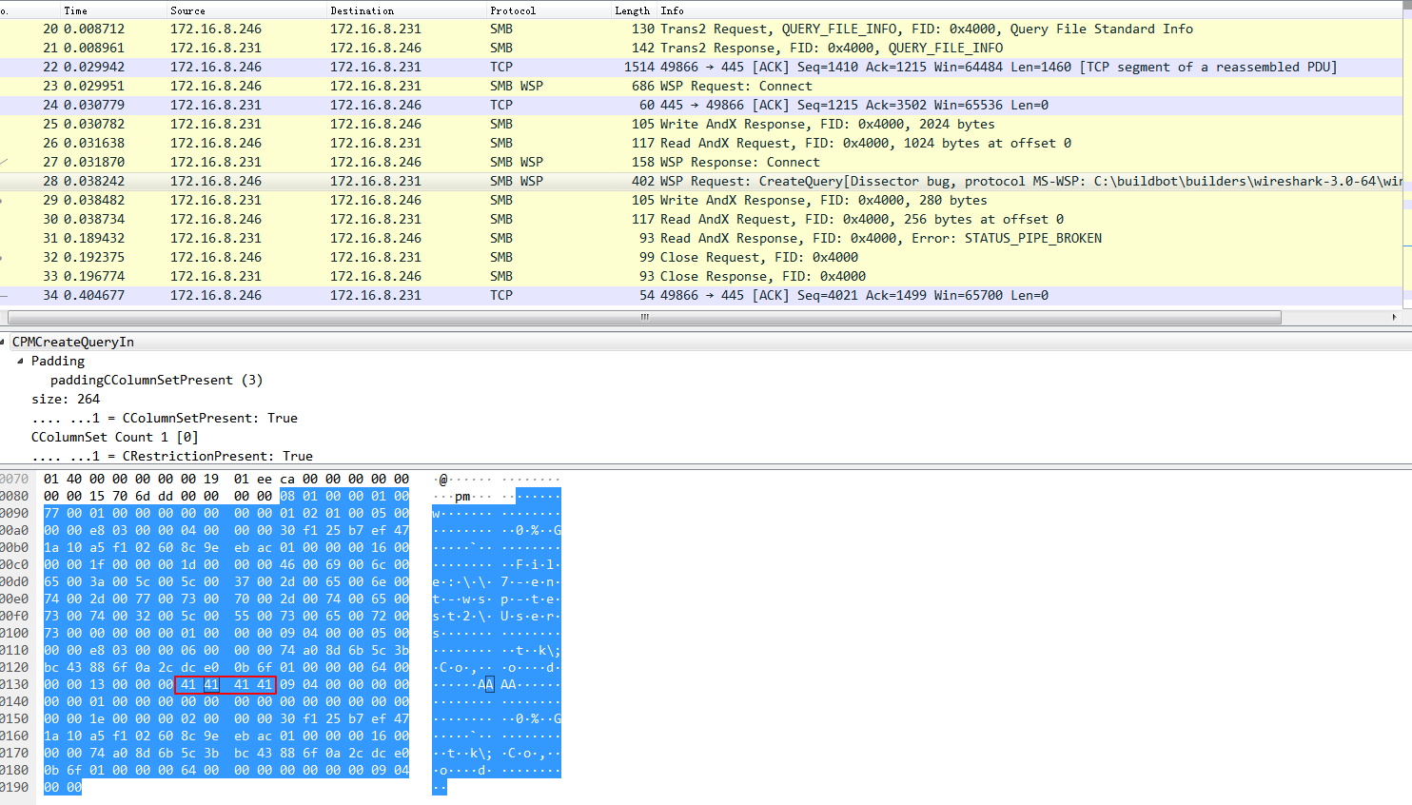Select packet 33 Close Response row

[701, 276]
